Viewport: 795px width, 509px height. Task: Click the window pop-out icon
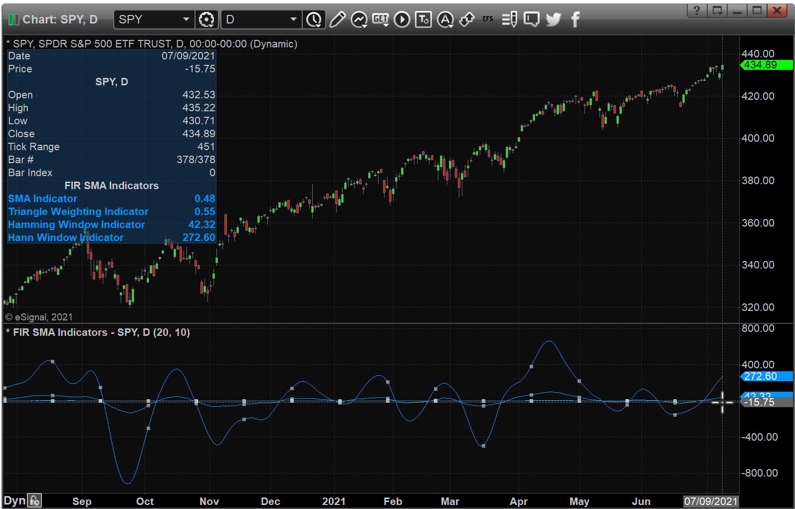pyautogui.click(x=717, y=10)
